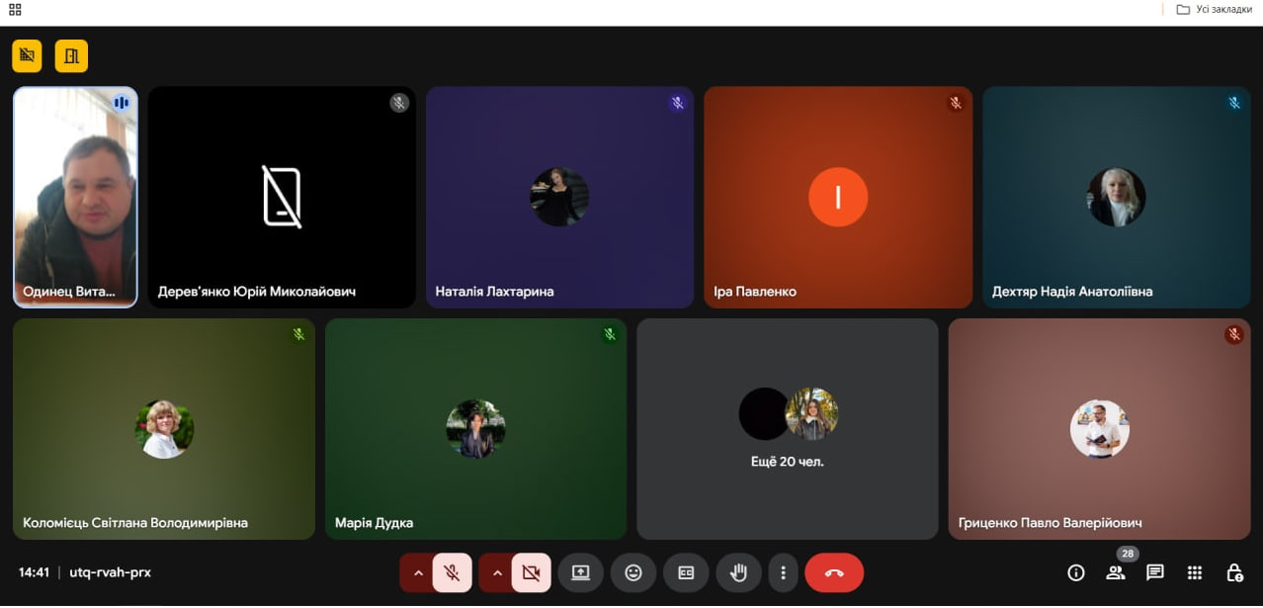
Task: Turn on the camera
Action: pyautogui.click(x=531, y=572)
